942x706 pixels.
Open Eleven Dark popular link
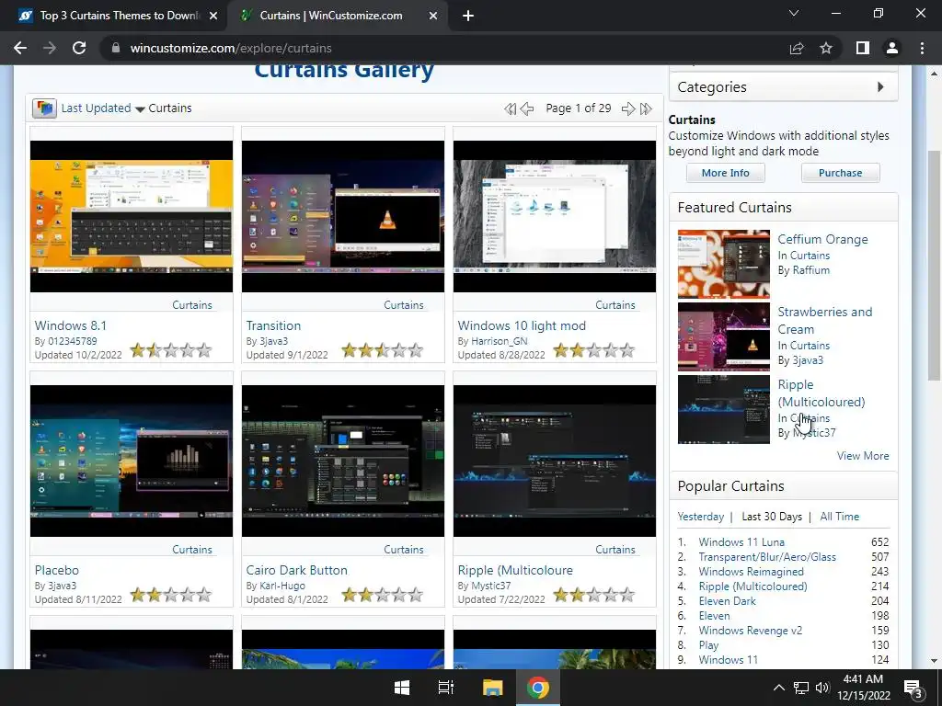(727, 601)
